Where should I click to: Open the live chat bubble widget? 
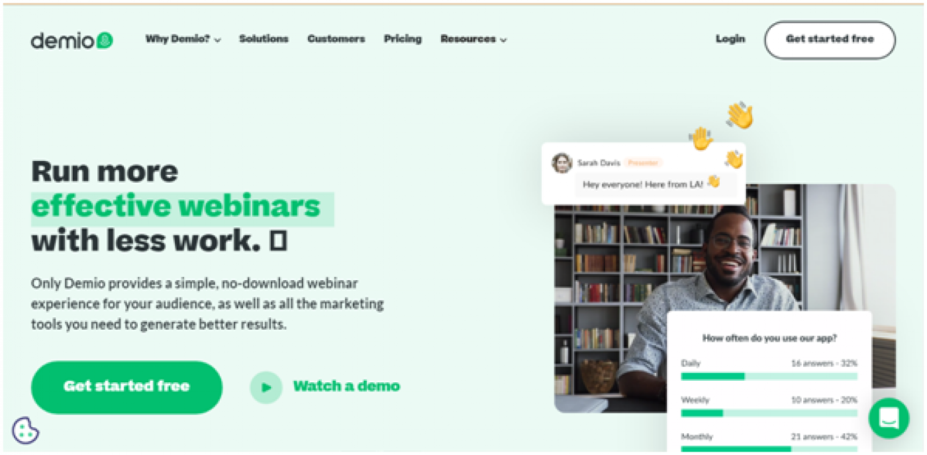point(889,418)
